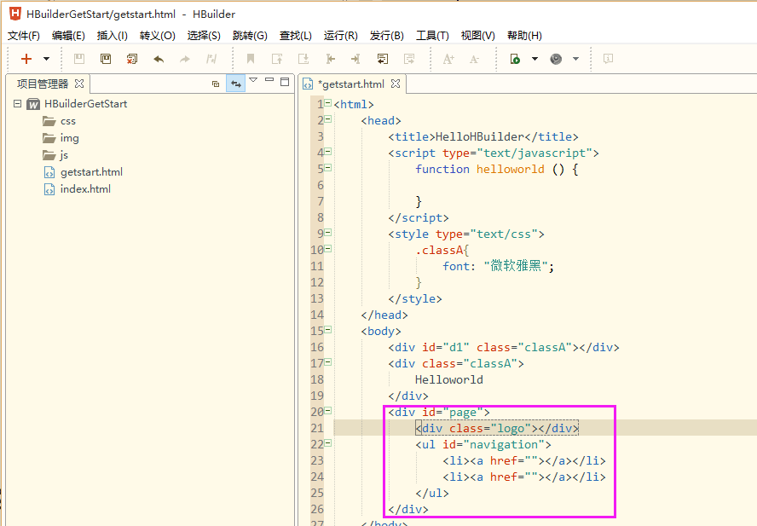Open the 查找(L) menu
The height and width of the screenshot is (526, 757).
tap(296, 36)
